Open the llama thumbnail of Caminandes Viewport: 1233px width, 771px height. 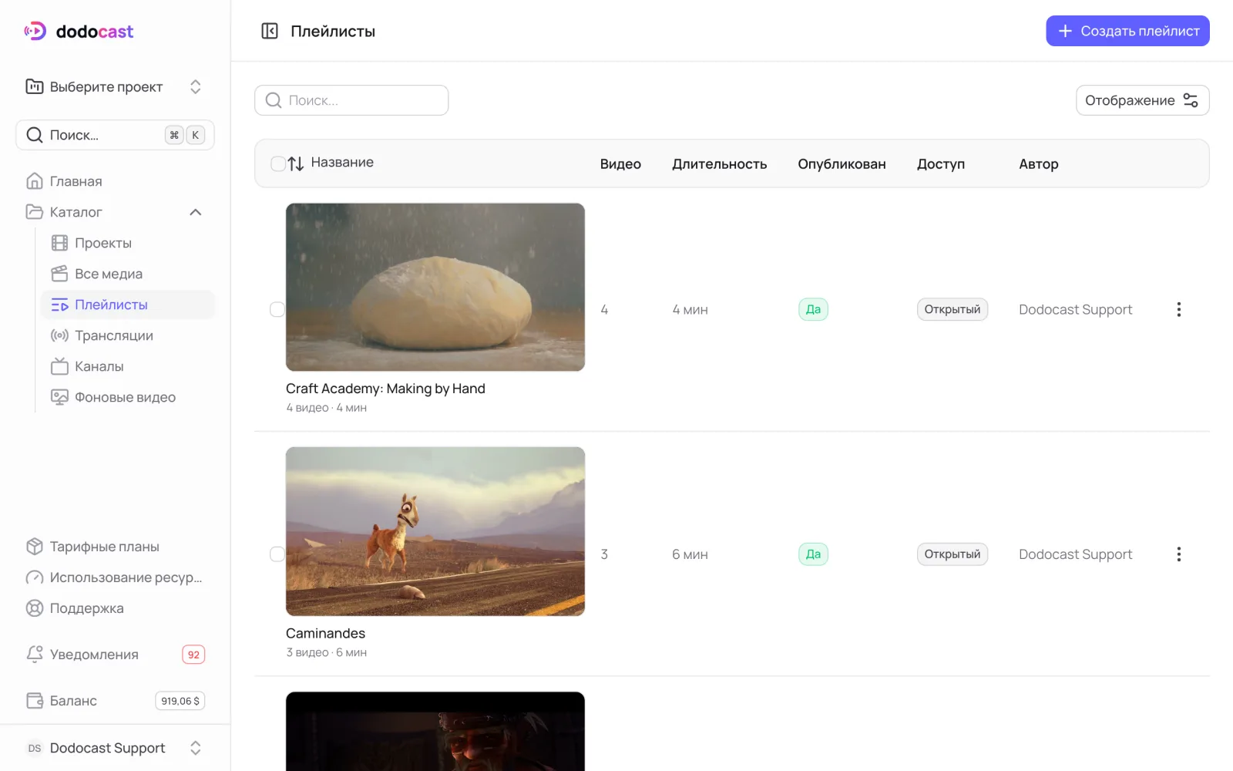coord(435,531)
